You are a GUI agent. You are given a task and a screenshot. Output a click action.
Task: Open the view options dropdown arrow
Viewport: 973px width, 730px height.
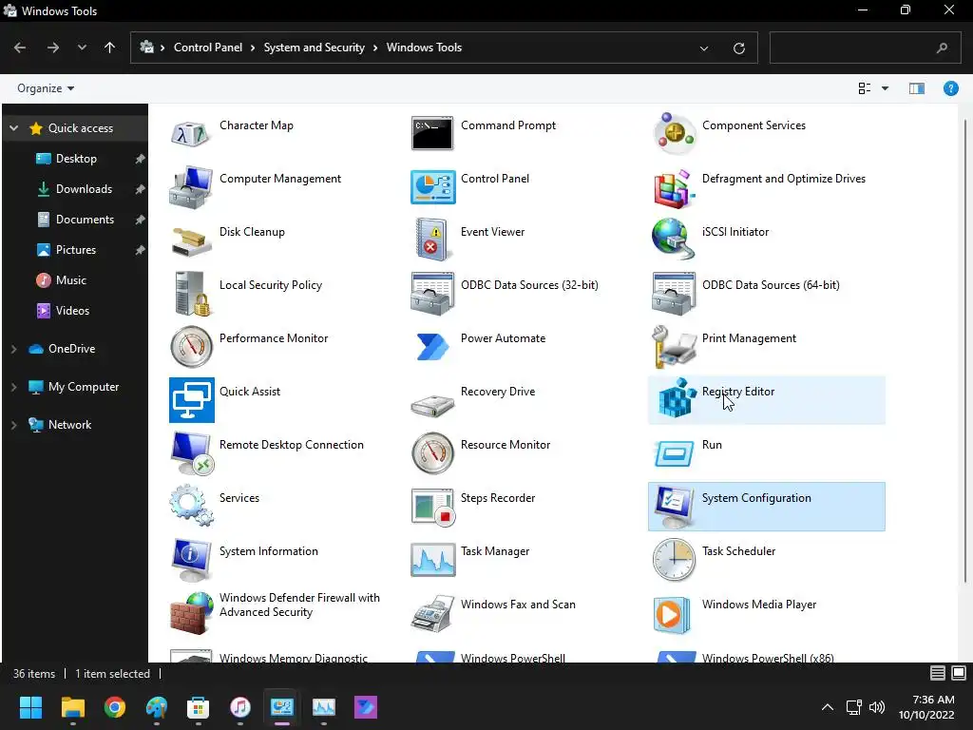tap(885, 88)
